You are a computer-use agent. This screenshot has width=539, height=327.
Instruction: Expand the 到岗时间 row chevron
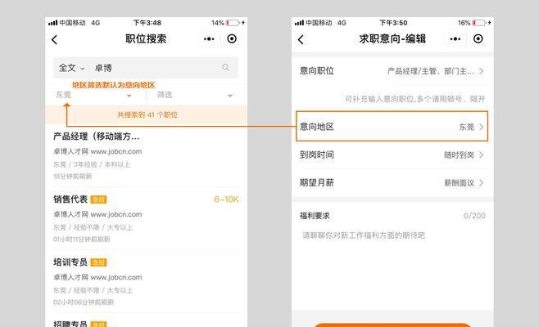tap(482, 155)
